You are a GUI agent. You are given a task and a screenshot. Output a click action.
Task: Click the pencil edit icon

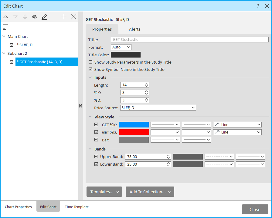[45, 17]
